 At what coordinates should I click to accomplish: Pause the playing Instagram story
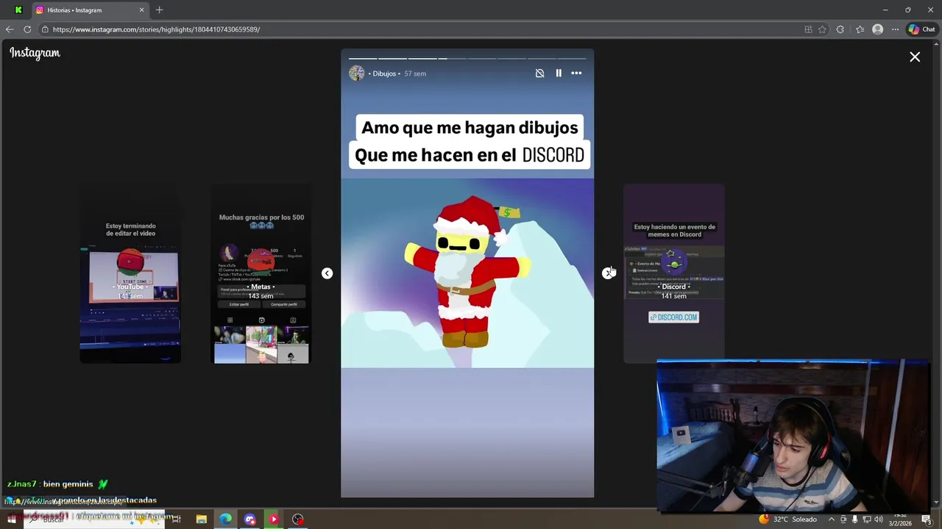pos(559,73)
